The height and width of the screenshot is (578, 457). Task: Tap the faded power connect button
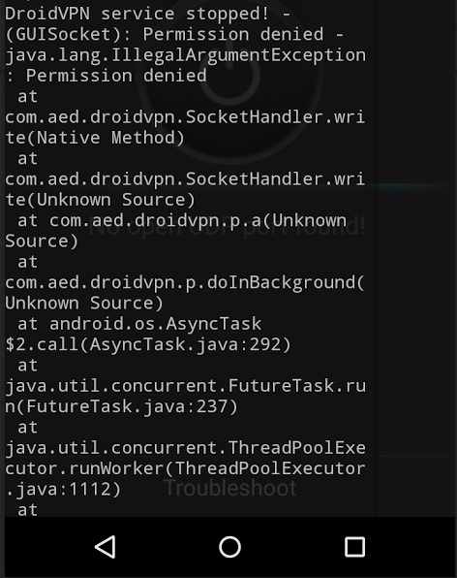[230, 74]
